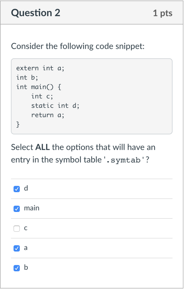185x289 pixels.
Task: Click the '1 pts' points label
Action: [x=163, y=13]
